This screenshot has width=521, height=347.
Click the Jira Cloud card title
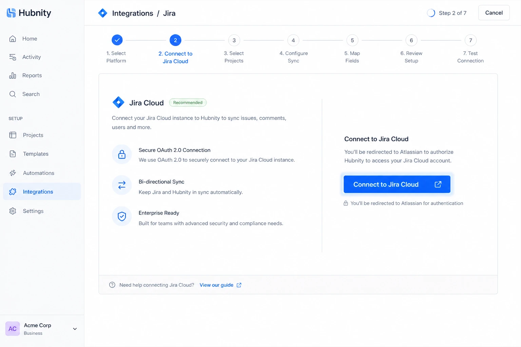point(147,103)
